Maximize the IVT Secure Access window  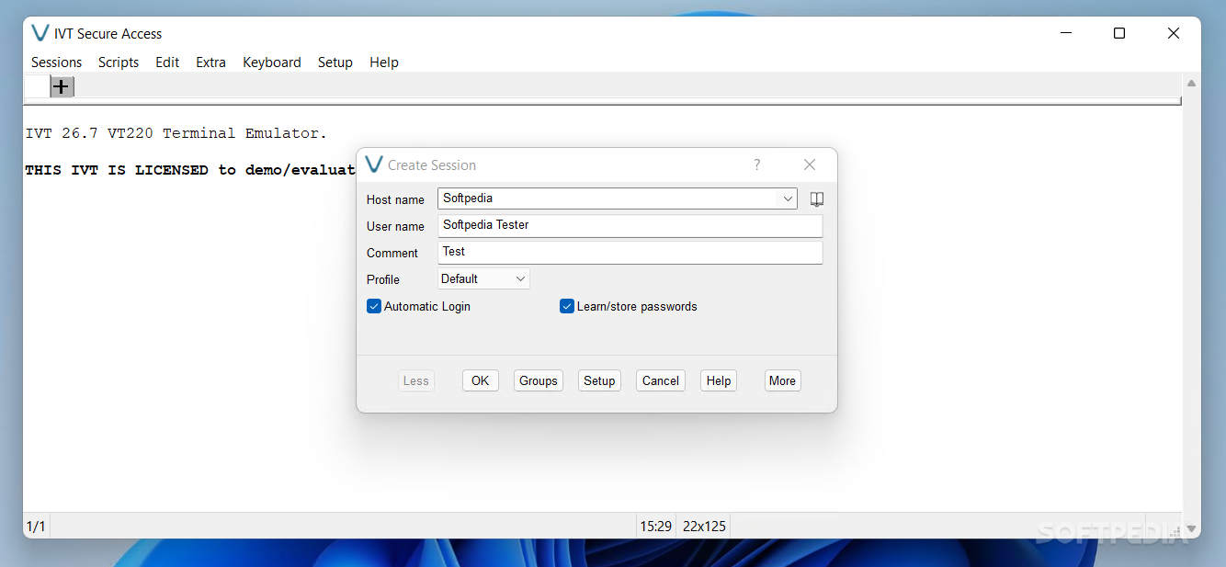point(1119,33)
